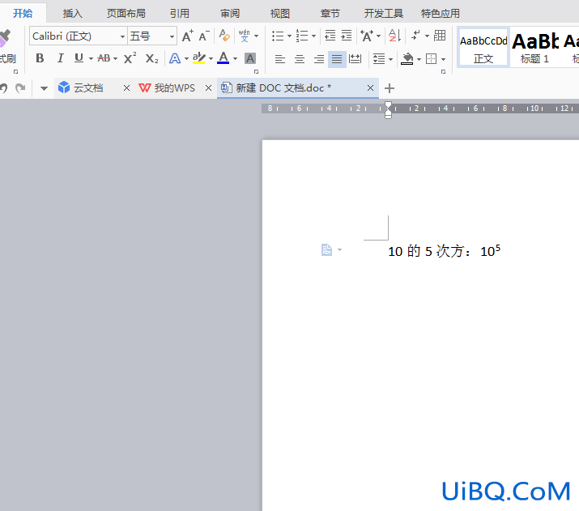Click the Redo arrow
Screen dimensions: 579x511
pos(20,88)
